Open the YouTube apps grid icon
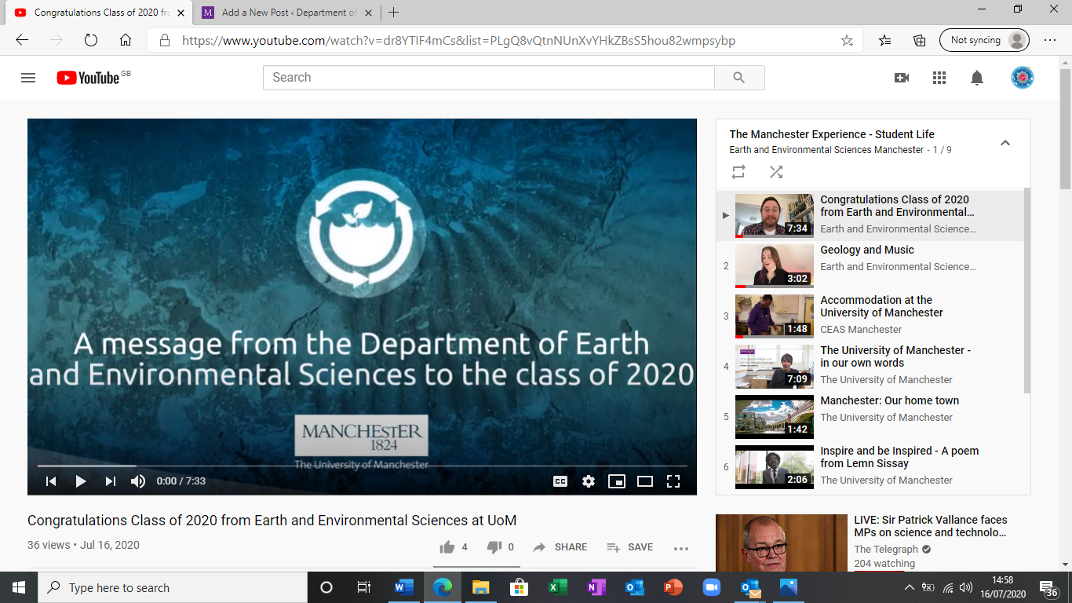The height and width of the screenshot is (603, 1072). click(x=939, y=78)
